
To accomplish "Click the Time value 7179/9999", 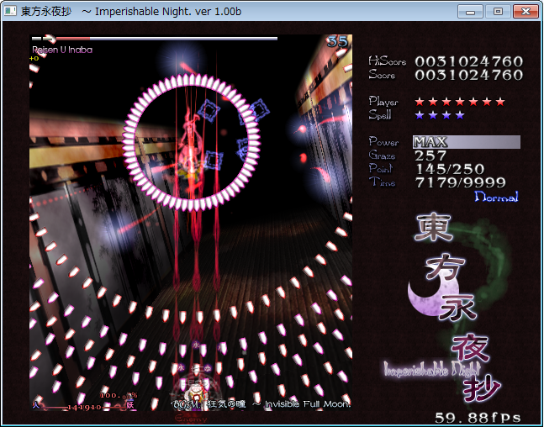I will point(460,182).
